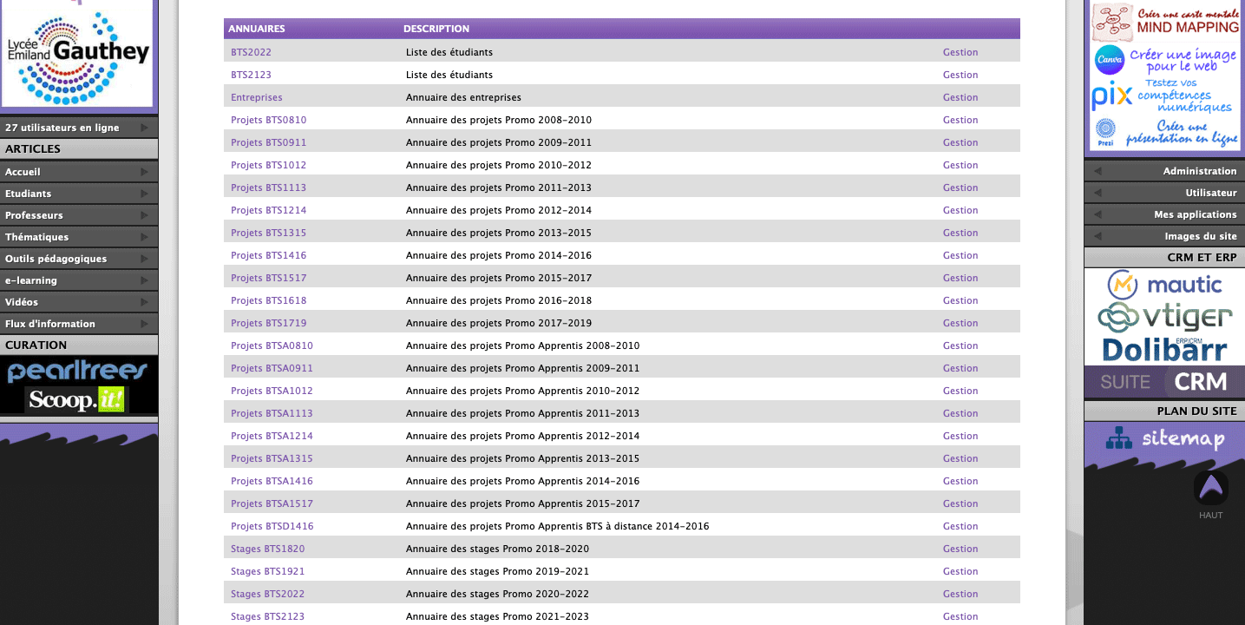This screenshot has height=625, width=1245.
Task: Open the Projets BTS1416 directory link
Action: (268, 255)
